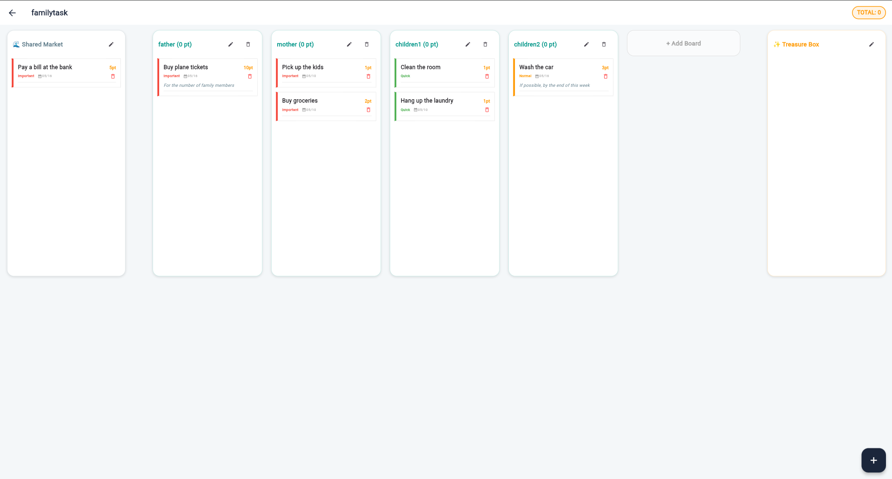Open the Pick up the kids card

[x=326, y=73]
